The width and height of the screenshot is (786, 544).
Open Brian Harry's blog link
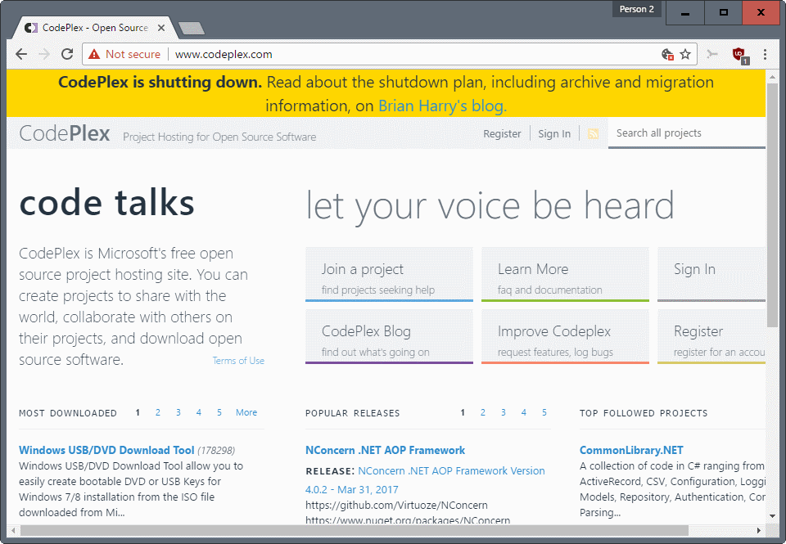coord(442,106)
